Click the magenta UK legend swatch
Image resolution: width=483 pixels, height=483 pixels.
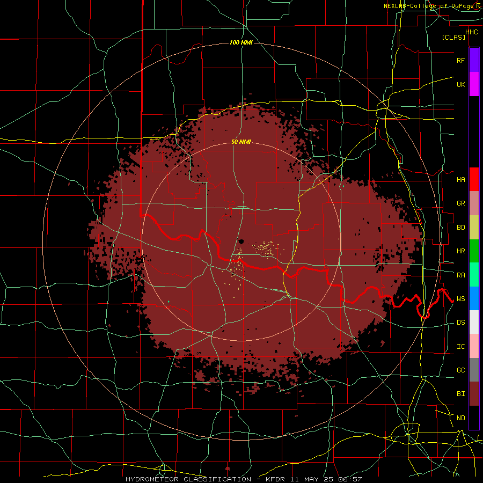(x=474, y=84)
